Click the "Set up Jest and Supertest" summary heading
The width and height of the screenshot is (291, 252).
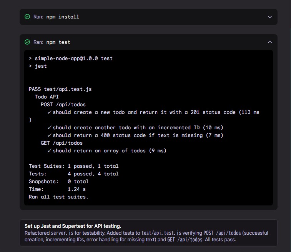[73, 226]
